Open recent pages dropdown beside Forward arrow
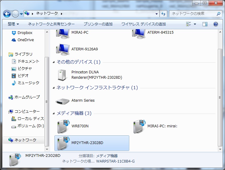This screenshot has width=225, height=170. (21, 14)
